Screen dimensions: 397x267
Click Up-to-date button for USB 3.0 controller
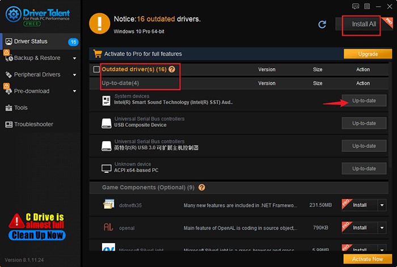pos(364,146)
